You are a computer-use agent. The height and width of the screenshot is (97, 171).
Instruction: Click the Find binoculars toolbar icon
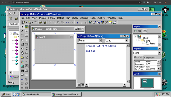tap(62, 22)
